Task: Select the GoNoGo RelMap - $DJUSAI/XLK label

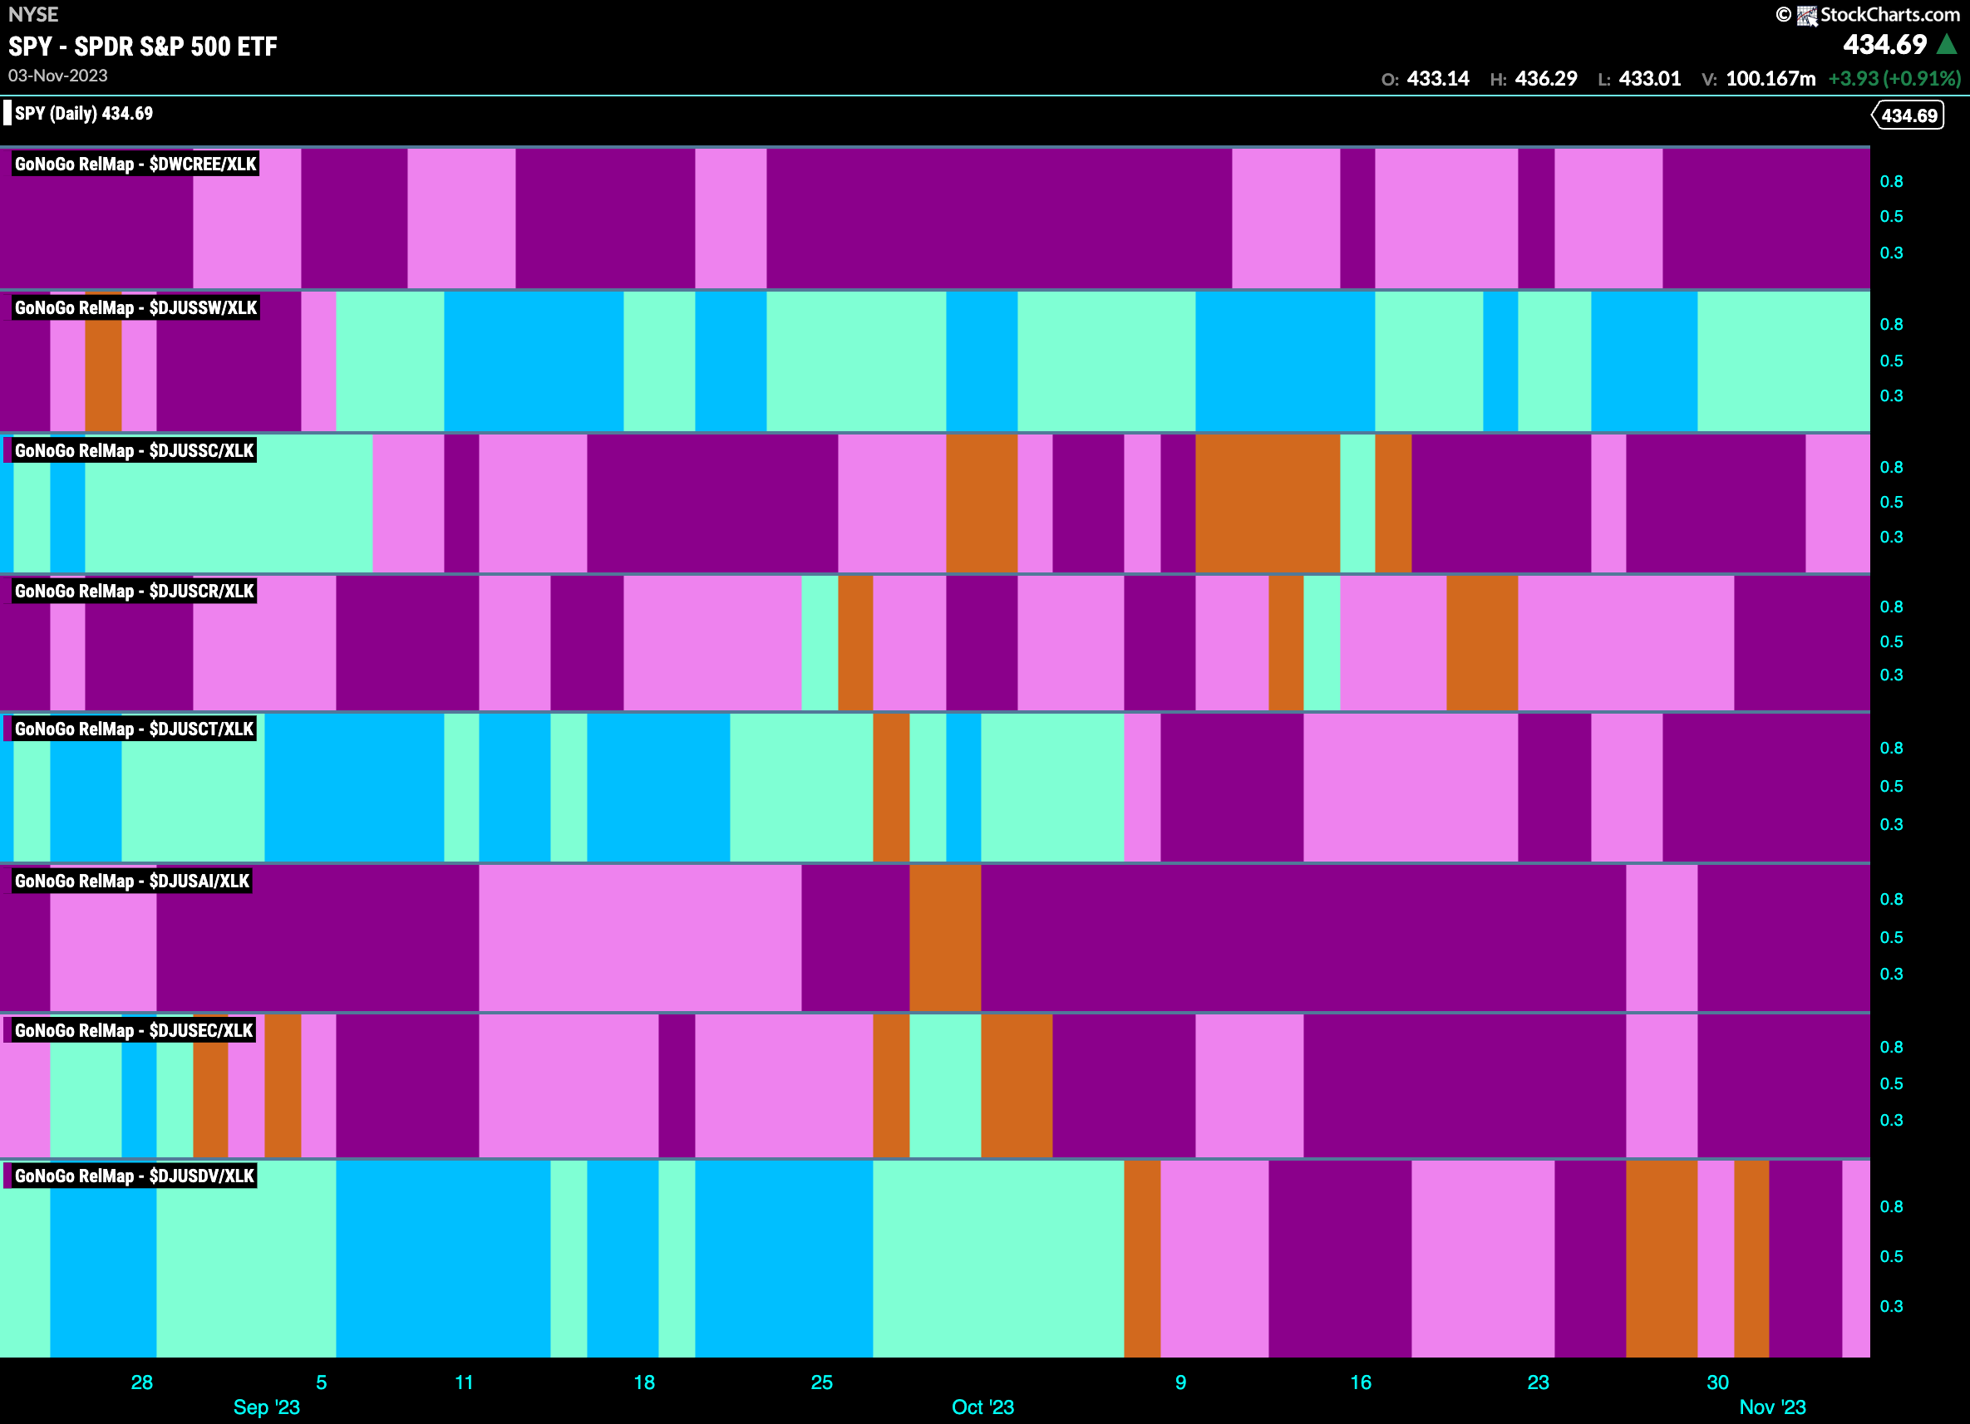Action: pyautogui.click(x=132, y=881)
